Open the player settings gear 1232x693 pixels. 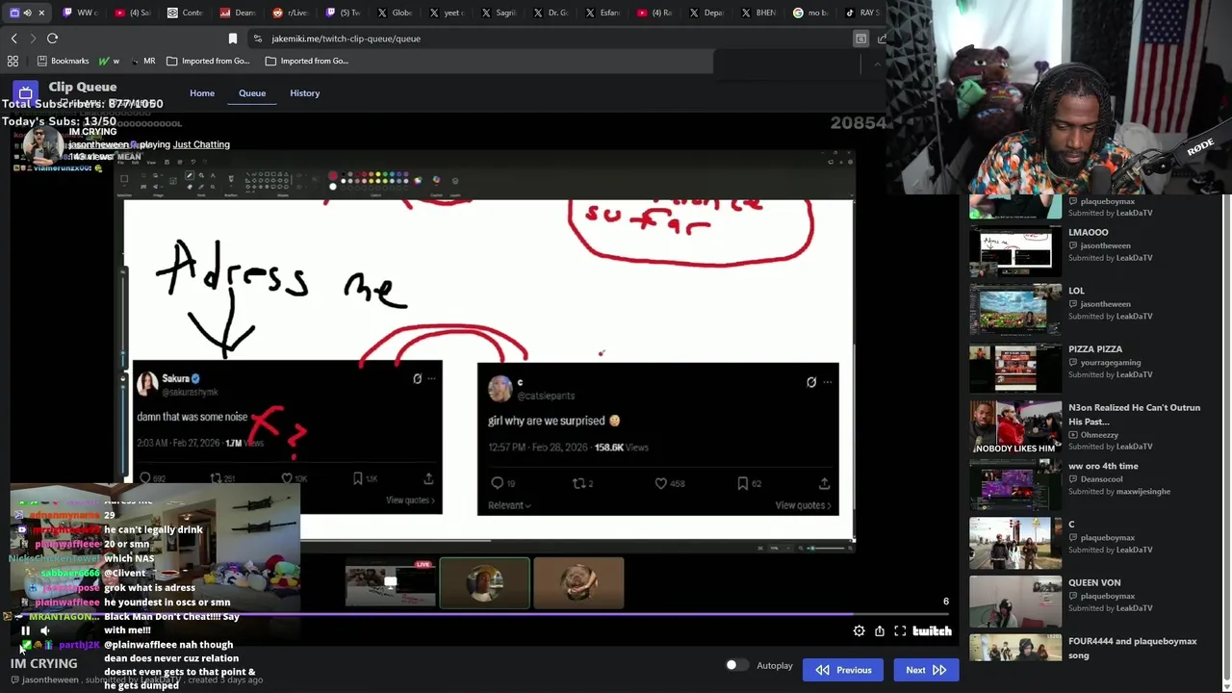click(x=859, y=630)
